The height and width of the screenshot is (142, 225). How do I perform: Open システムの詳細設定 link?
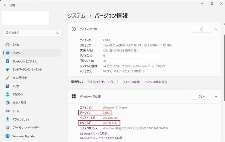[x=156, y=82]
